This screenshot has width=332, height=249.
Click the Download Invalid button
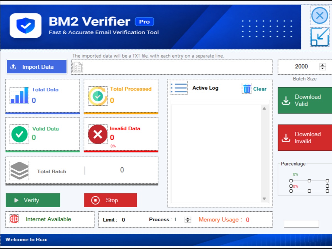pos(305,138)
